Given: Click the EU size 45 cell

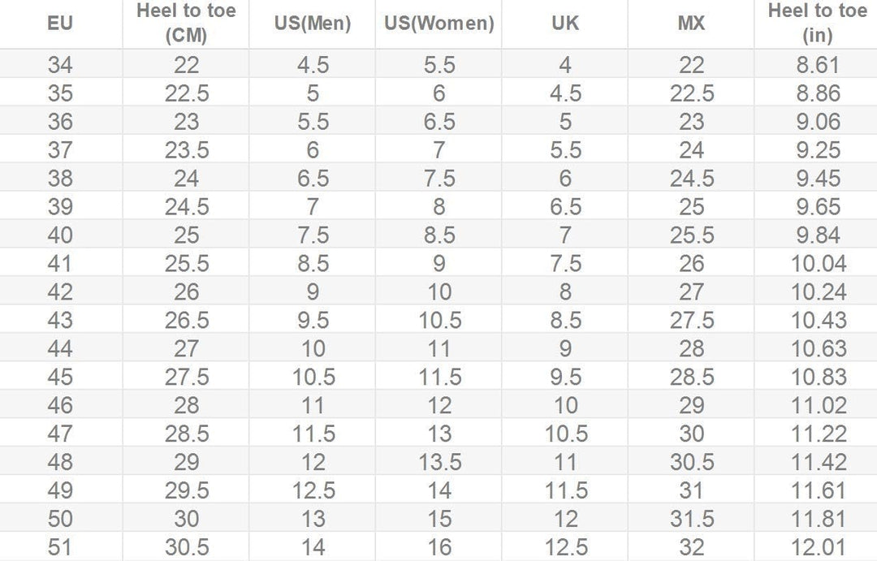Looking at the screenshot, I should 60,377.
